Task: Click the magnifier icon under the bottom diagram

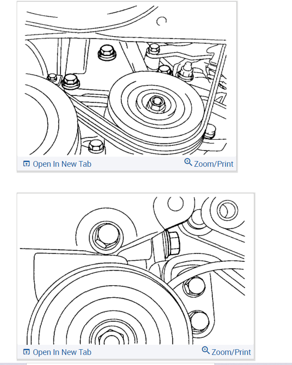Action: tap(206, 350)
